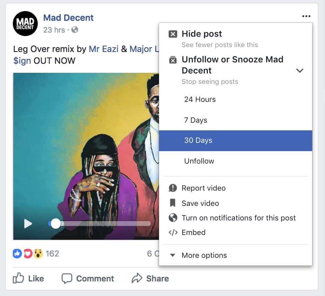Viewport: 325px width, 296px height.
Task: Select 30 Days snooze option
Action: coord(198,141)
